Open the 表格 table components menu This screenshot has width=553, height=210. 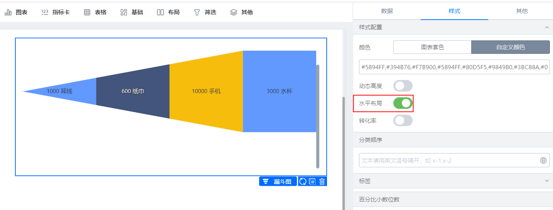click(x=95, y=12)
